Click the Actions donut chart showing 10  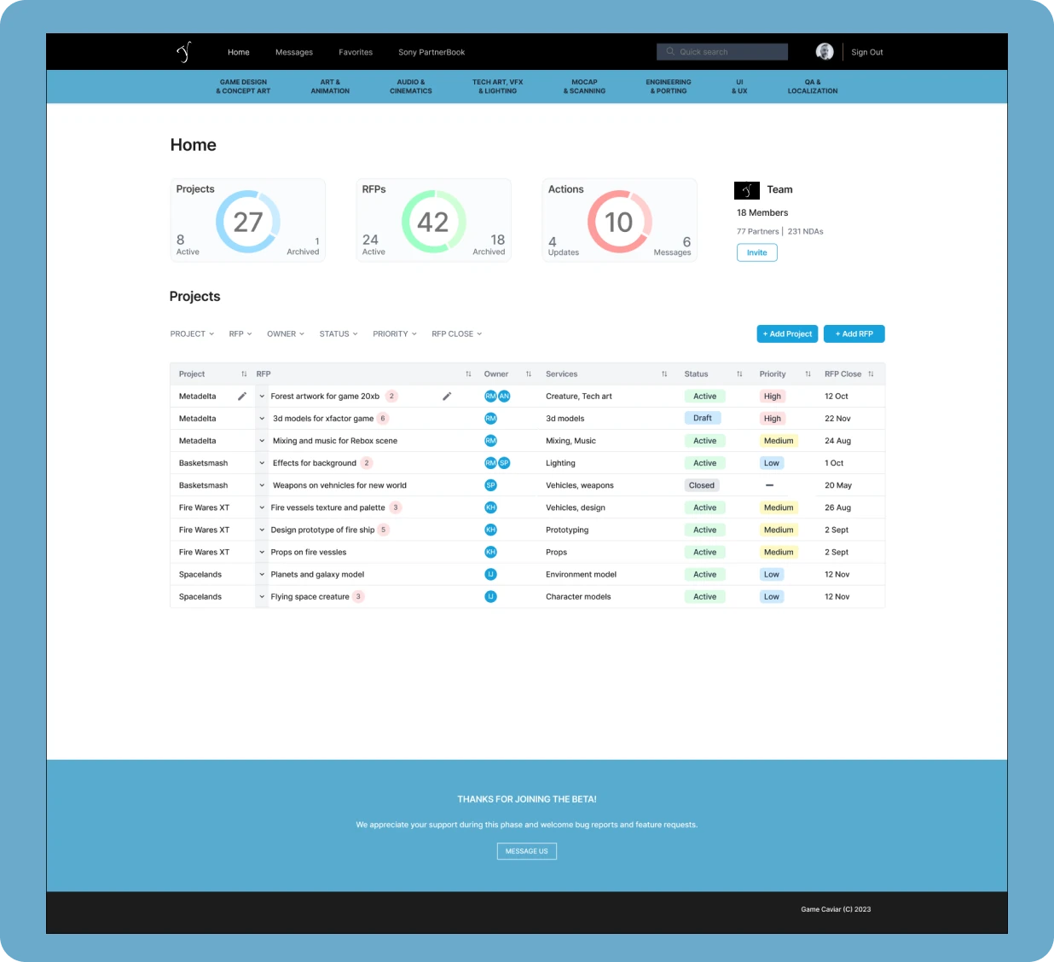click(619, 222)
